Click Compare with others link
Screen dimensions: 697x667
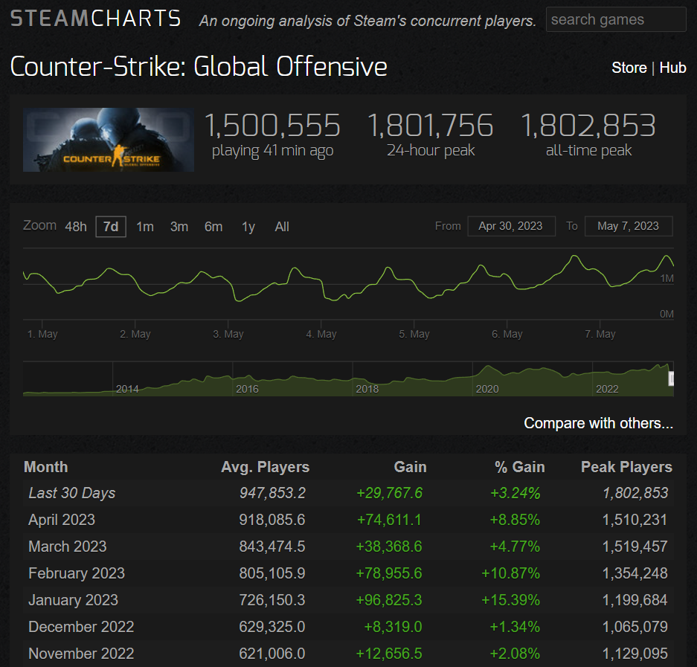598,423
